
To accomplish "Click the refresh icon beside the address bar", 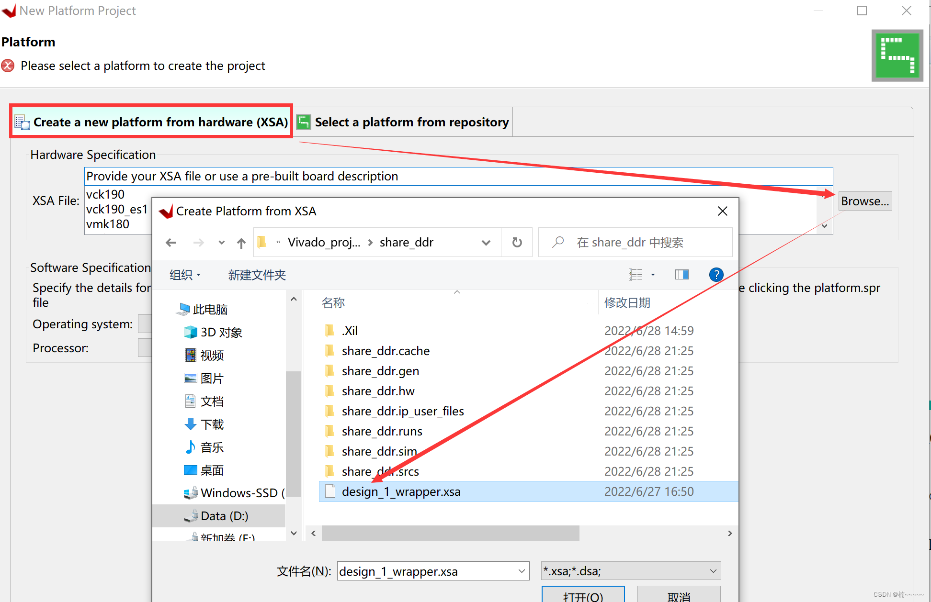I will [517, 243].
